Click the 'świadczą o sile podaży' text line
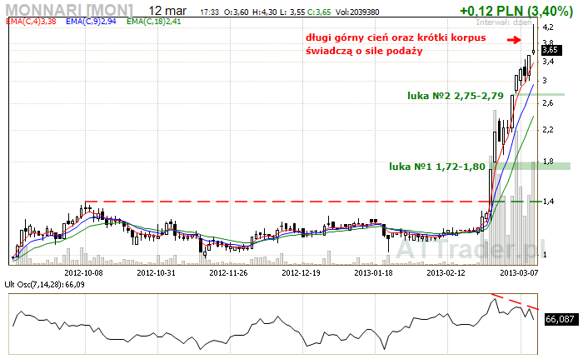583x359 pixels. pos(364,51)
